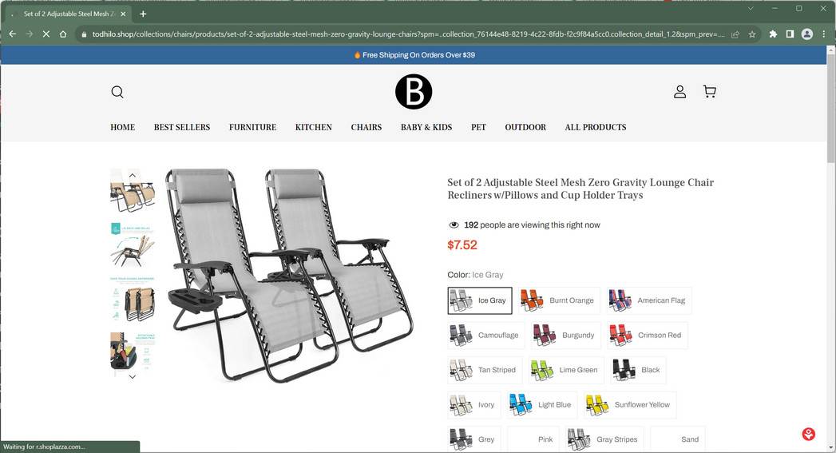Choose the Pink color option
This screenshot has width=836, height=453.
pyautogui.click(x=533, y=439)
